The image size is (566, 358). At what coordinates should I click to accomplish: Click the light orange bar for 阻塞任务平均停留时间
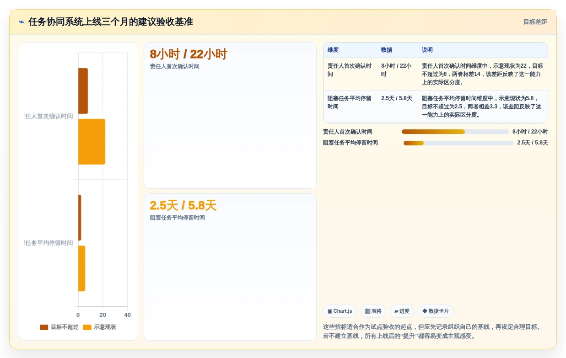81,268
